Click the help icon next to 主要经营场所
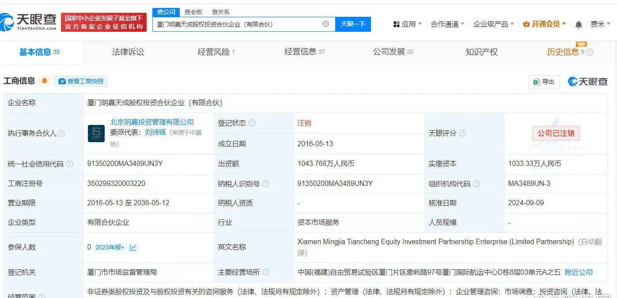Viewport: 617px width, 298px height. pos(266,272)
